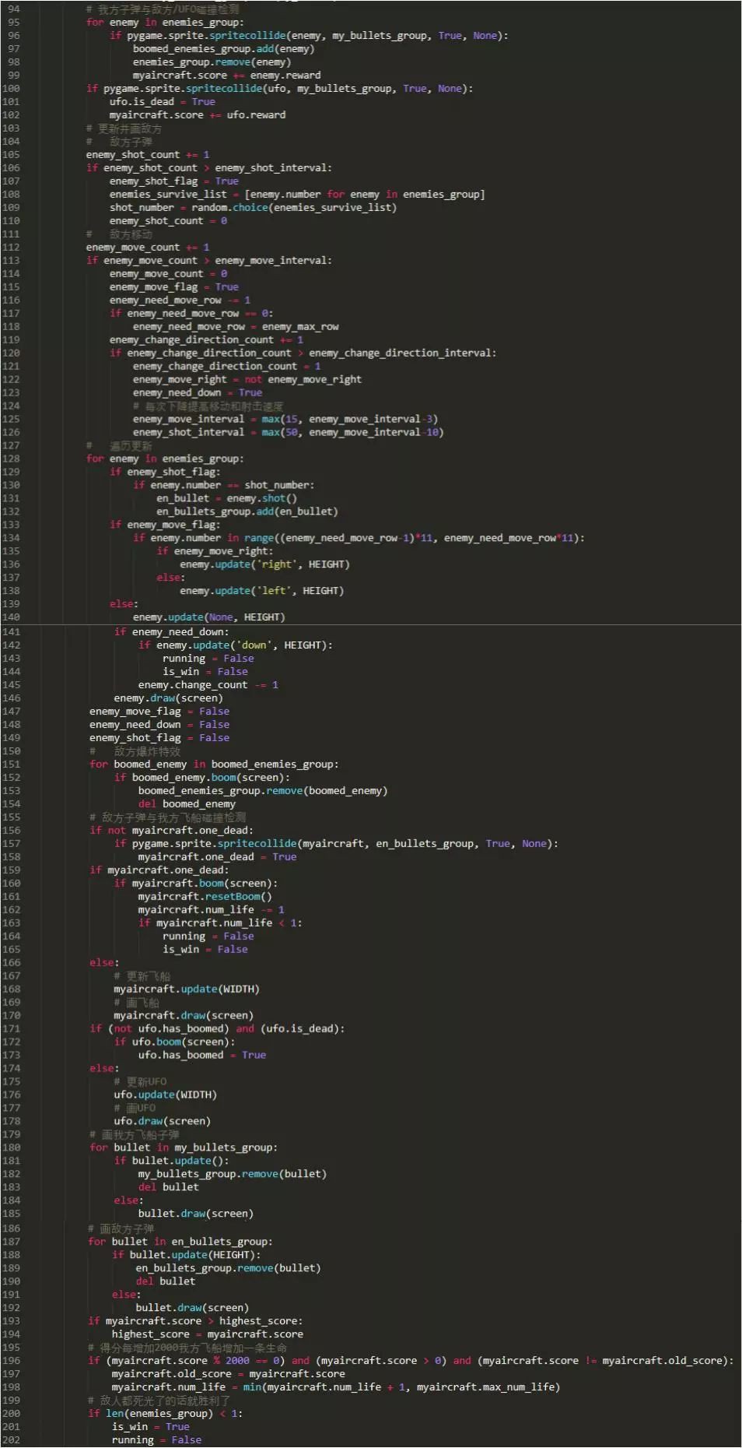Click the 'ufo.has_boomed = True' line

coord(202,1056)
